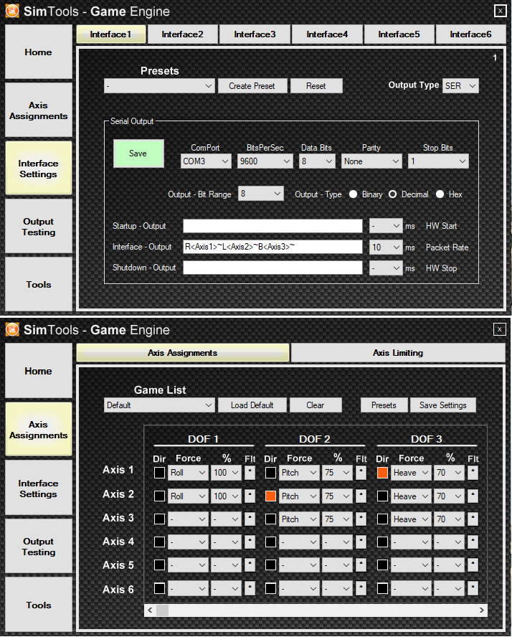Click the Shutdown - Output text field
512x637 pixels.
272,268
